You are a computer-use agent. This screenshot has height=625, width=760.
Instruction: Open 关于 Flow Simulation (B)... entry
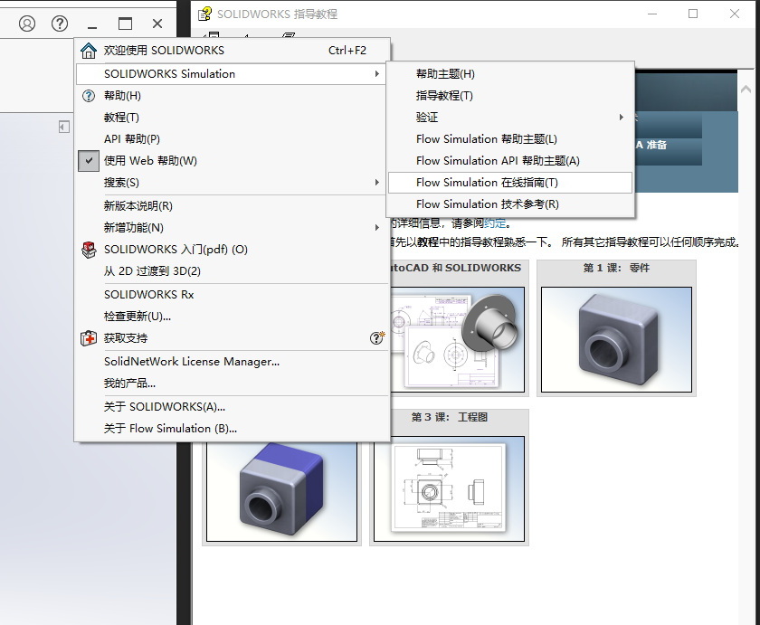coord(233,429)
